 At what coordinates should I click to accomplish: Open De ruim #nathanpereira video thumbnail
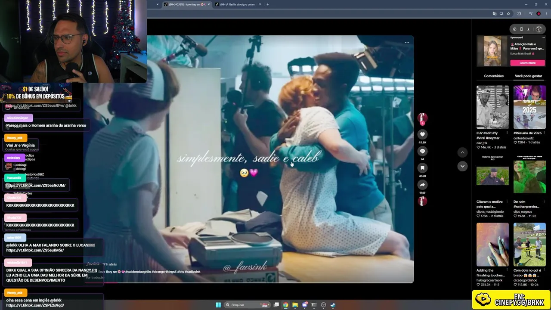point(529,176)
